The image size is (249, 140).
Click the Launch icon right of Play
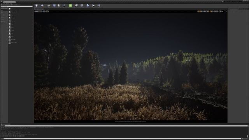(99, 5)
